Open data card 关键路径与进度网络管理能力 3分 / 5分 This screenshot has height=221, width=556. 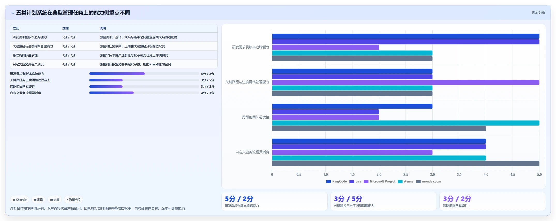(x=384, y=201)
